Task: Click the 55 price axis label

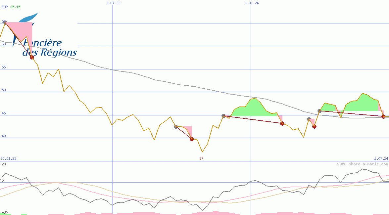Action: click(x=3, y=67)
